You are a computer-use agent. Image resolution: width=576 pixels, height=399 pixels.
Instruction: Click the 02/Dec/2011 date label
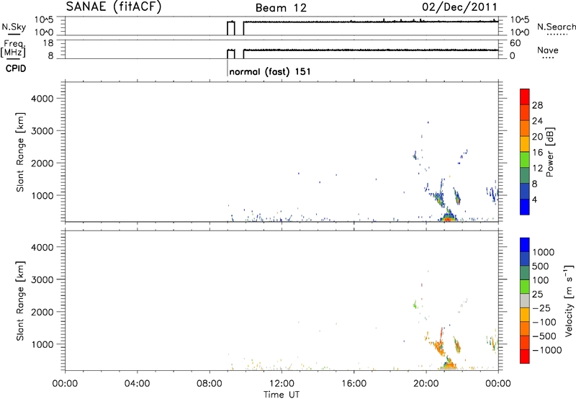tap(459, 7)
